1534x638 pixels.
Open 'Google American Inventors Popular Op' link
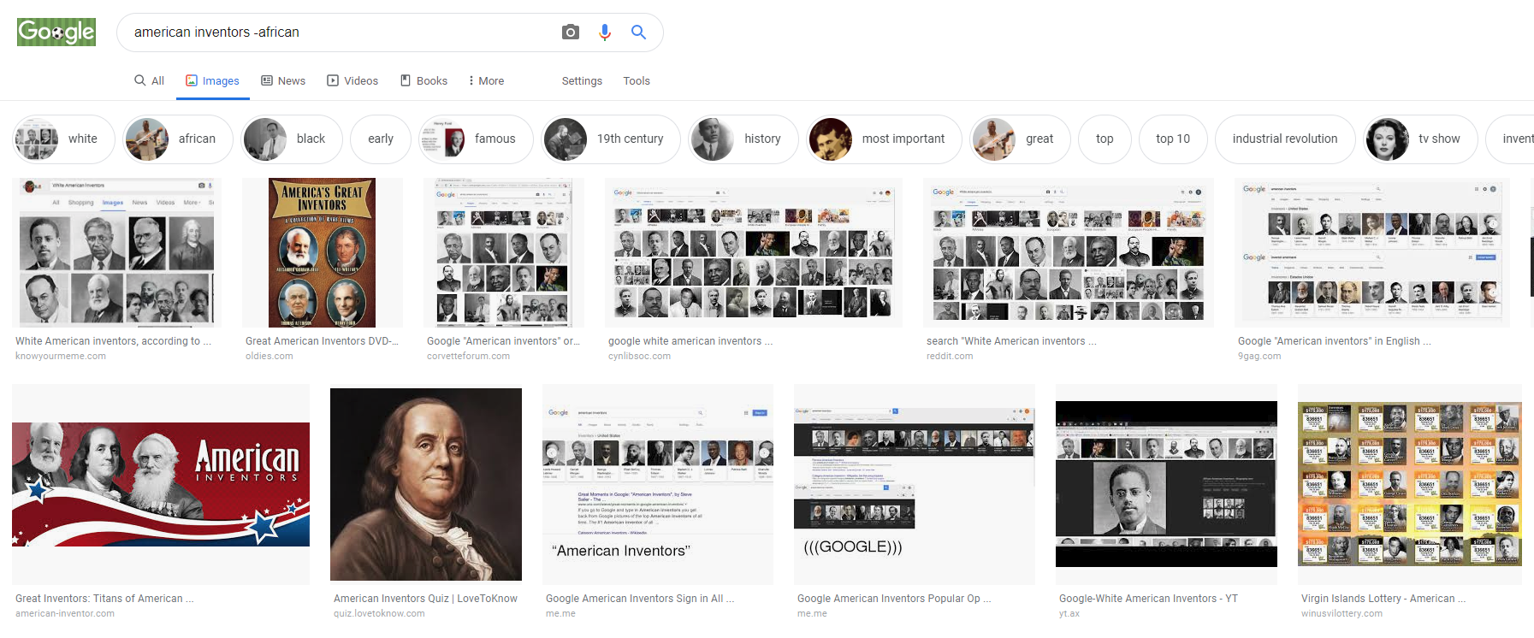pyautogui.click(x=894, y=599)
